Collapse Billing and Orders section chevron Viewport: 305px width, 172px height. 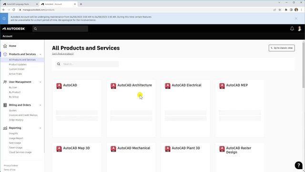[41, 105]
